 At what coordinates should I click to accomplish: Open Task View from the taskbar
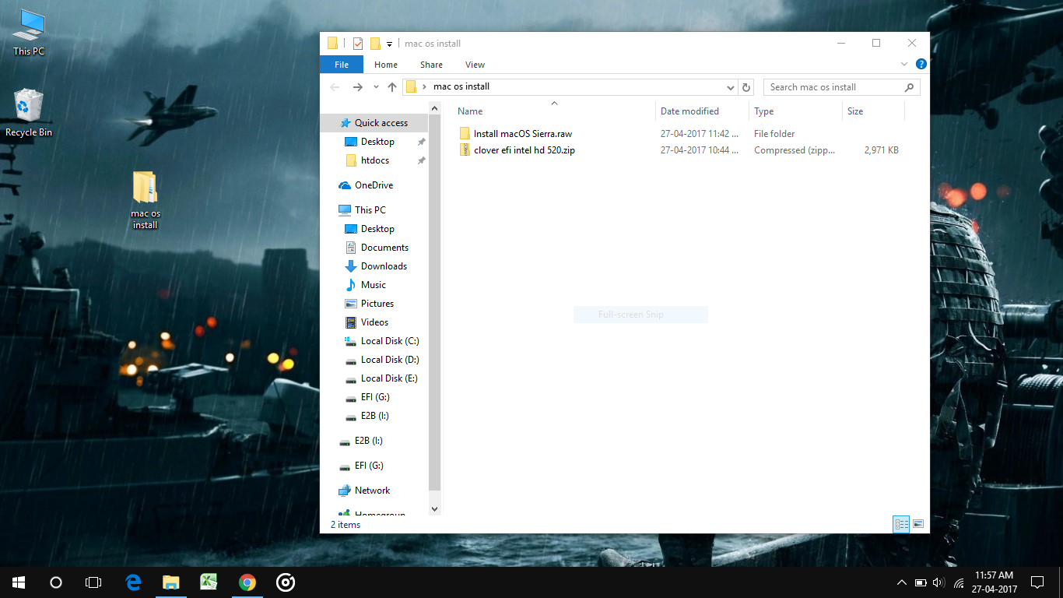pos(93,582)
